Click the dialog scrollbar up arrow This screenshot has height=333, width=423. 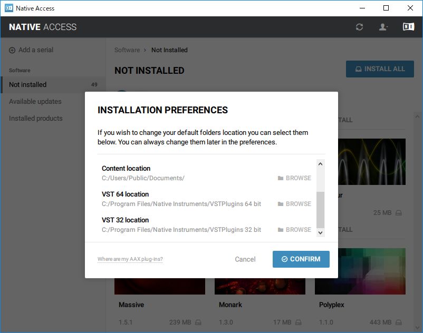tap(321, 164)
